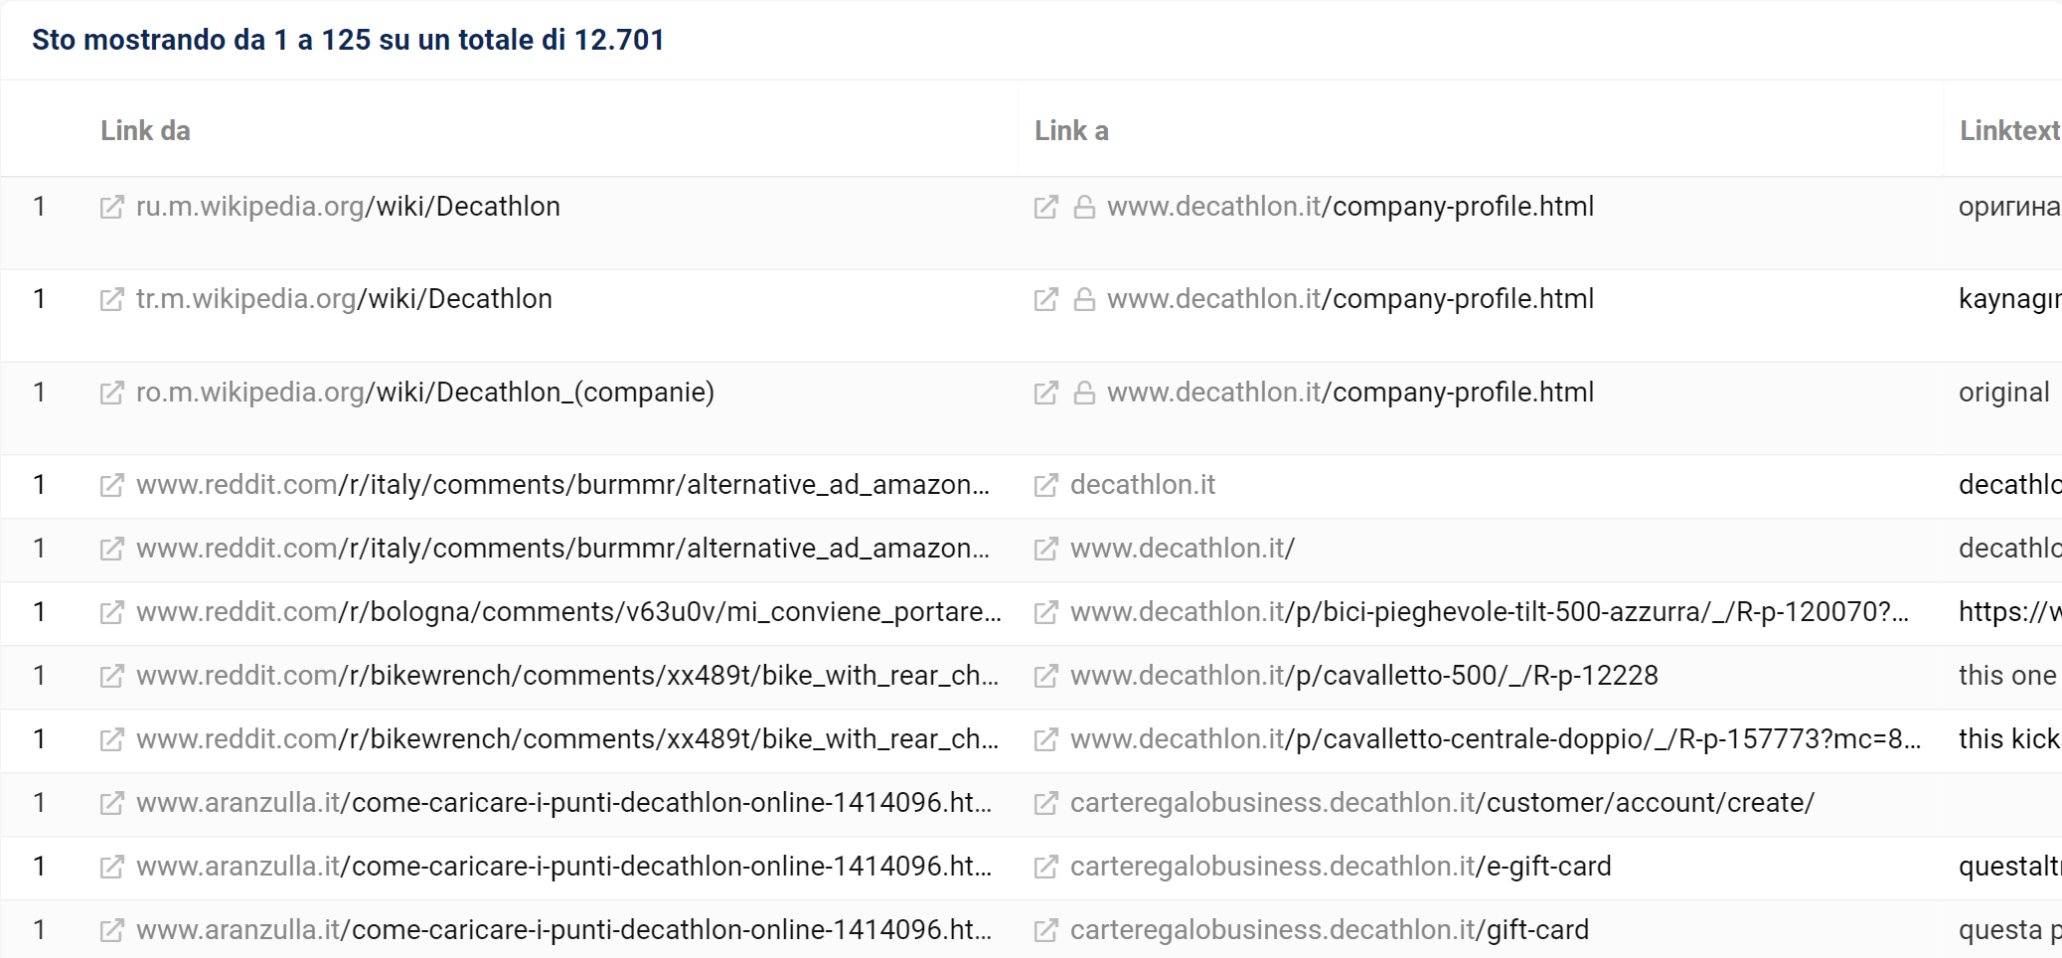Open carteregalobusiness e-gift-card link

tap(1341, 867)
